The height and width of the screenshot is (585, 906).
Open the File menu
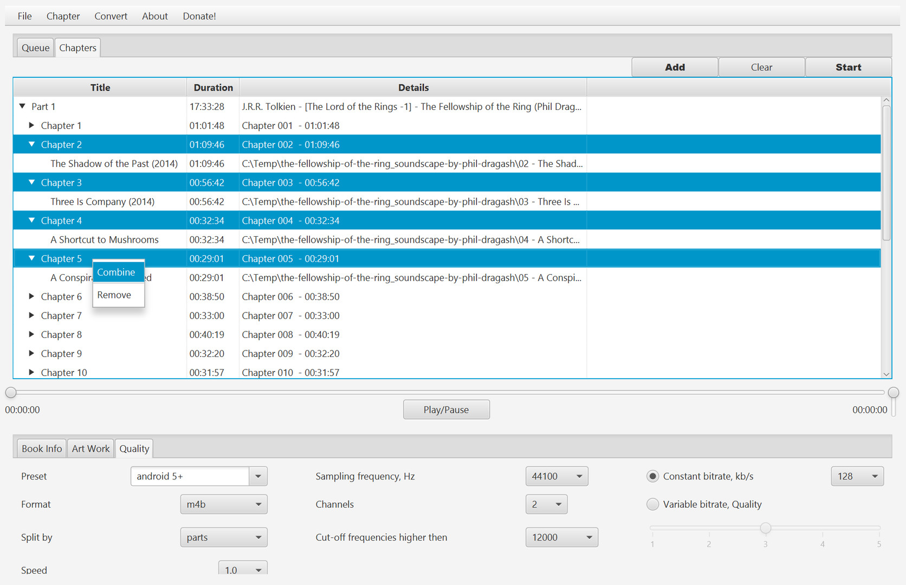(x=24, y=16)
